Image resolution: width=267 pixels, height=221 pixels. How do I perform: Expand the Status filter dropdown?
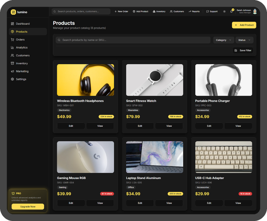click(244, 40)
